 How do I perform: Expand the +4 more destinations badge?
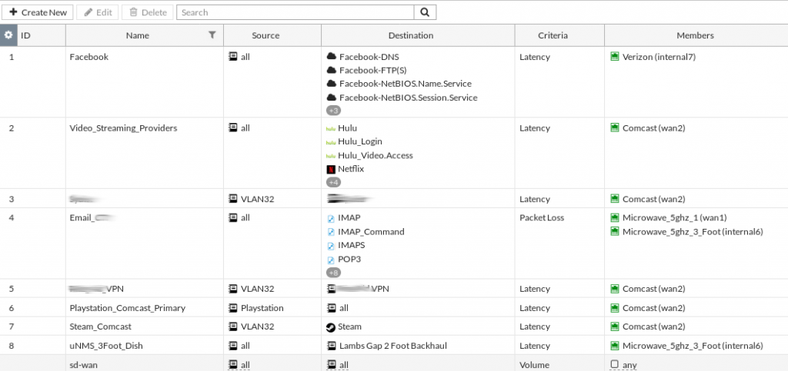[x=333, y=182]
